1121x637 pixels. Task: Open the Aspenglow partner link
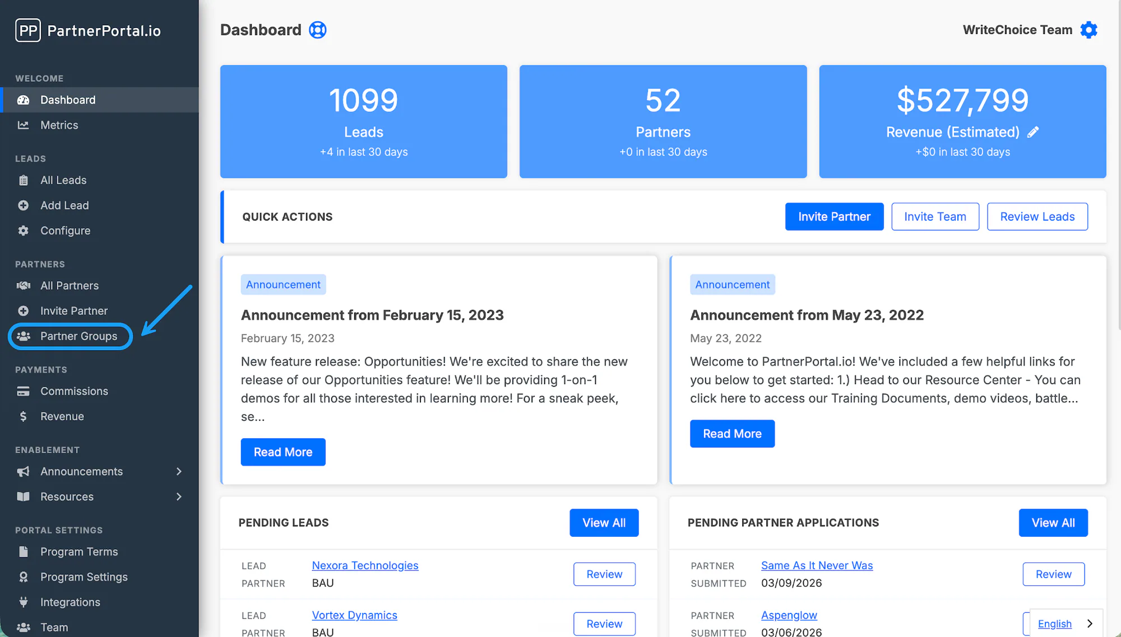pos(789,615)
